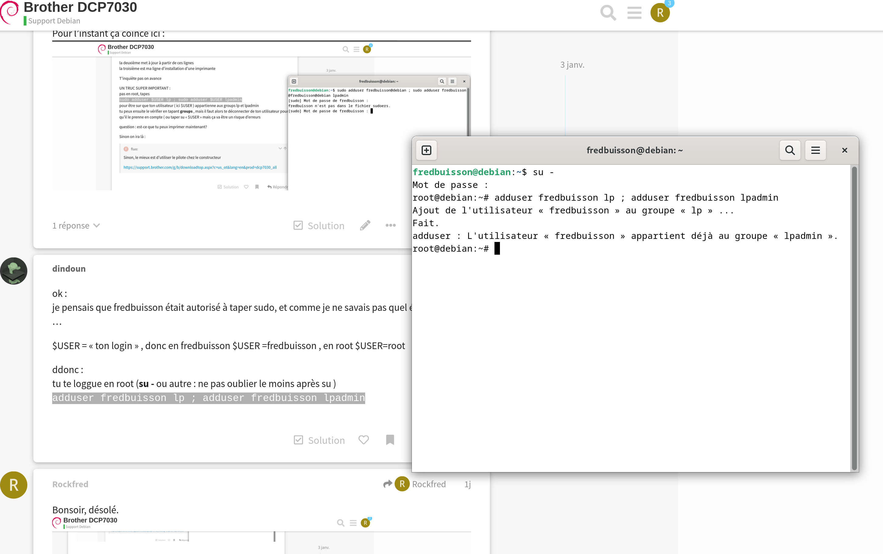Viewport: 883px width, 554px height.
Task: Click the bold 'su -' text in dindoun's post
Action: click(146, 384)
